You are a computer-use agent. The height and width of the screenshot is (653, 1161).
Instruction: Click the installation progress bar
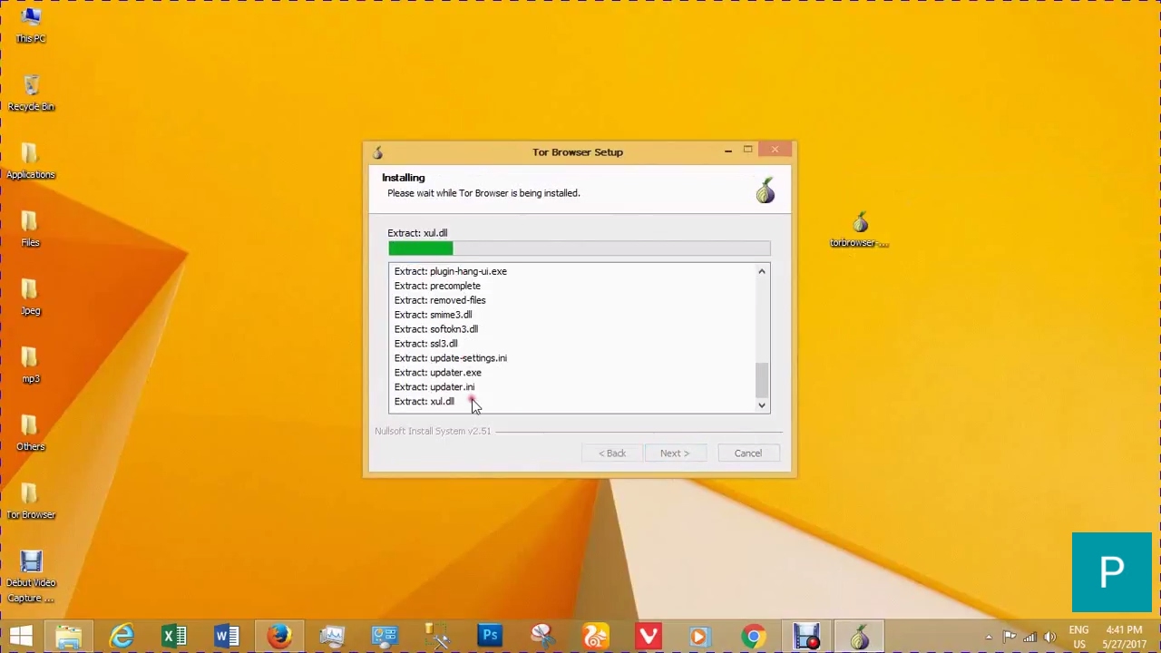(x=580, y=249)
